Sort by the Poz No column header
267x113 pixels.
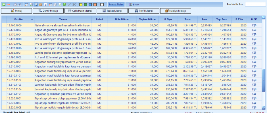point(18,19)
